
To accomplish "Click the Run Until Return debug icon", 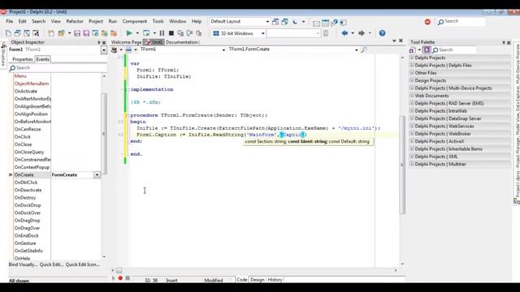I will pyautogui.click(x=198, y=33).
